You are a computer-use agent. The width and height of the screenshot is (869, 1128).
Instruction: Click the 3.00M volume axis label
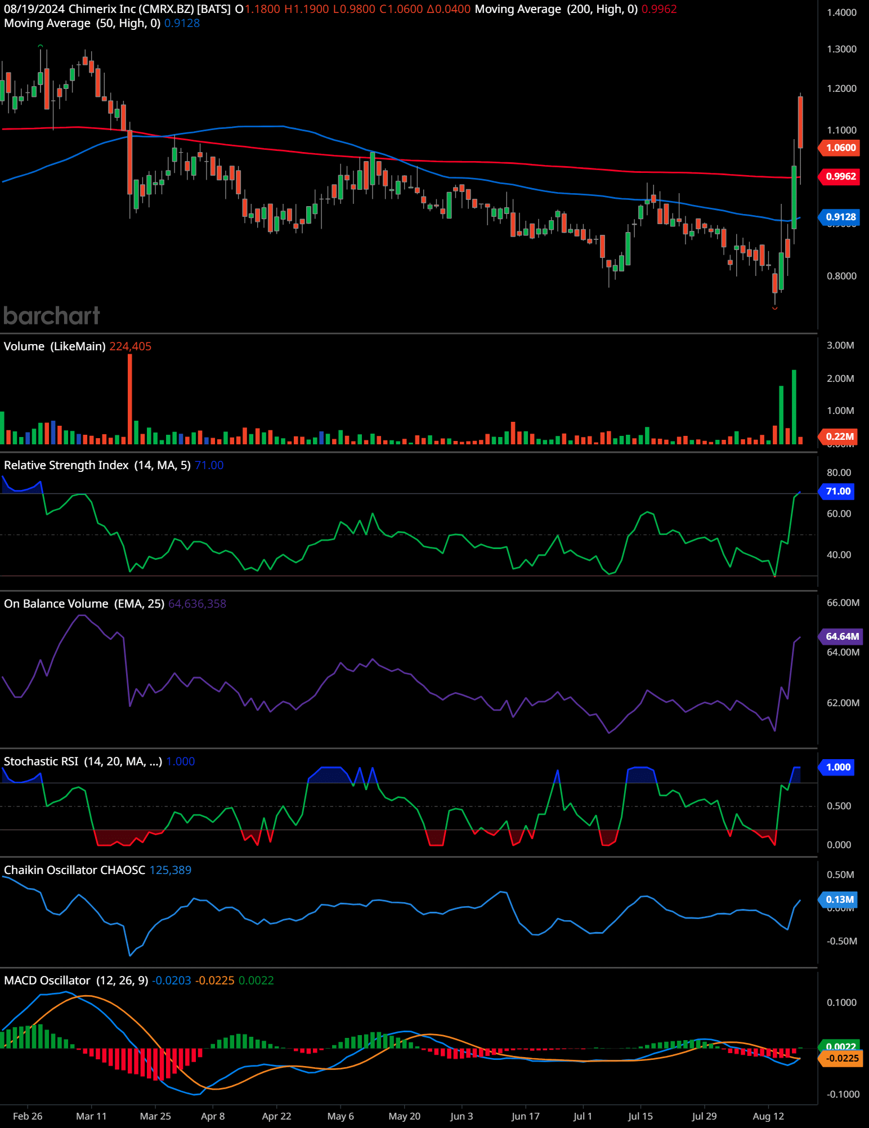point(840,345)
